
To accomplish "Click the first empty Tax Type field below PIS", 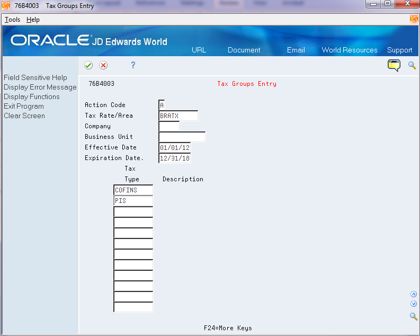I will pos(133,211).
